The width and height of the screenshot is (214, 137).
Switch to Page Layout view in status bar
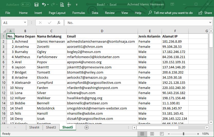(152, 134)
